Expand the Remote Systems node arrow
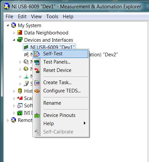 8,120
